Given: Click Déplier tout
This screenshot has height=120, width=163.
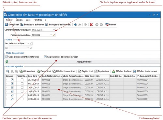Looking at the screenshot, I should coord(85,71).
